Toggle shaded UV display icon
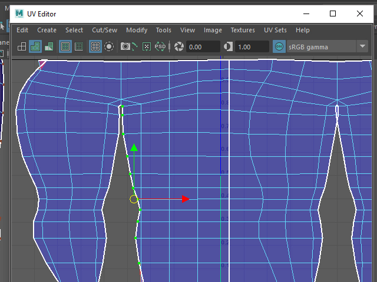The image size is (377, 282). click(x=35, y=46)
